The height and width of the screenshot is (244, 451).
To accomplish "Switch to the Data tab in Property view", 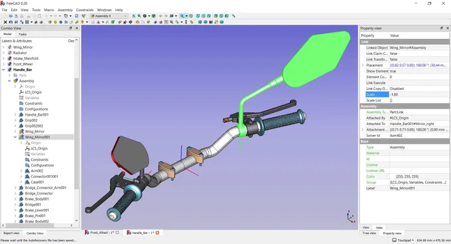I will tap(379, 227).
